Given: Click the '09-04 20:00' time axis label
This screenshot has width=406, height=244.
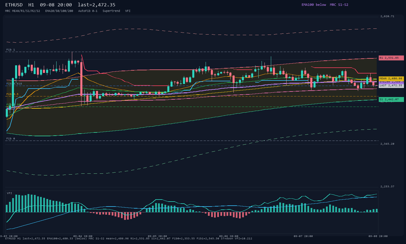Looking at the screenshot, I should (83, 236).
